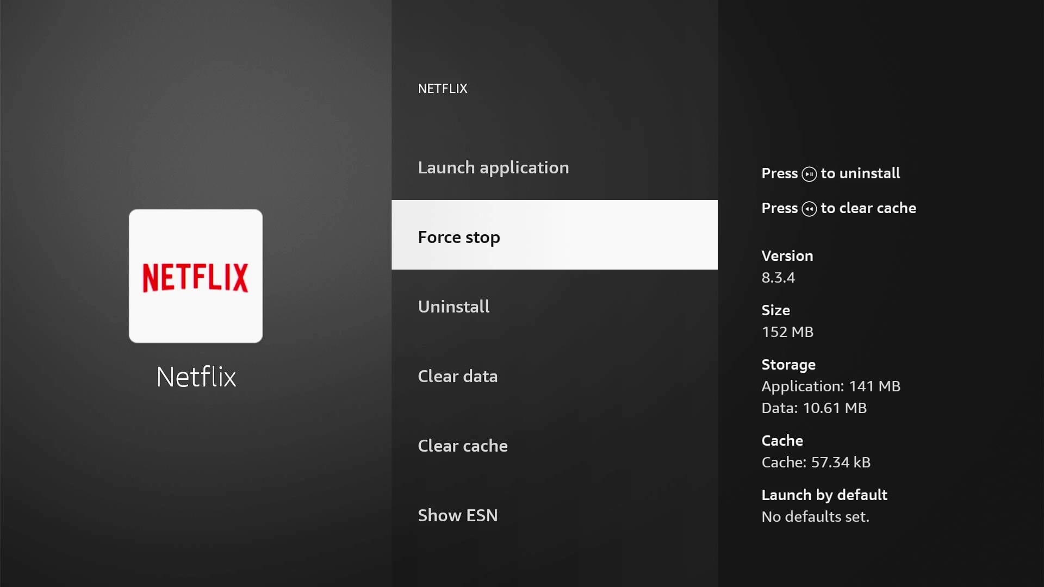Click the Netflix name under the logo

point(196,377)
